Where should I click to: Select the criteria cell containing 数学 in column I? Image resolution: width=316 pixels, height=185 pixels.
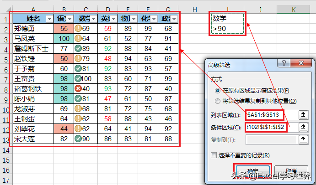(x=228, y=19)
